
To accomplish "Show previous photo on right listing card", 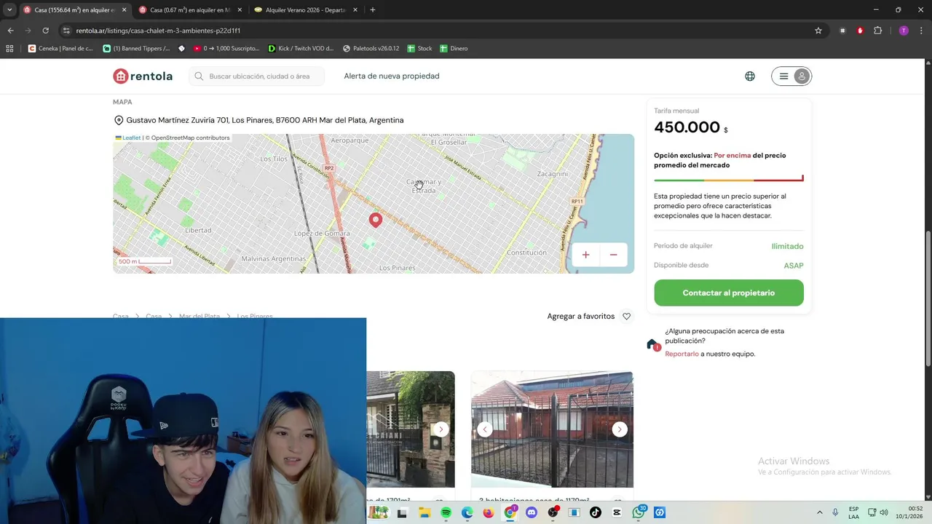I will coord(485,429).
